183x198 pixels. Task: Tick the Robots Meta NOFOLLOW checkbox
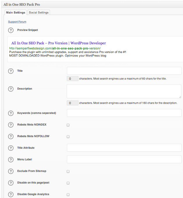click(68, 137)
